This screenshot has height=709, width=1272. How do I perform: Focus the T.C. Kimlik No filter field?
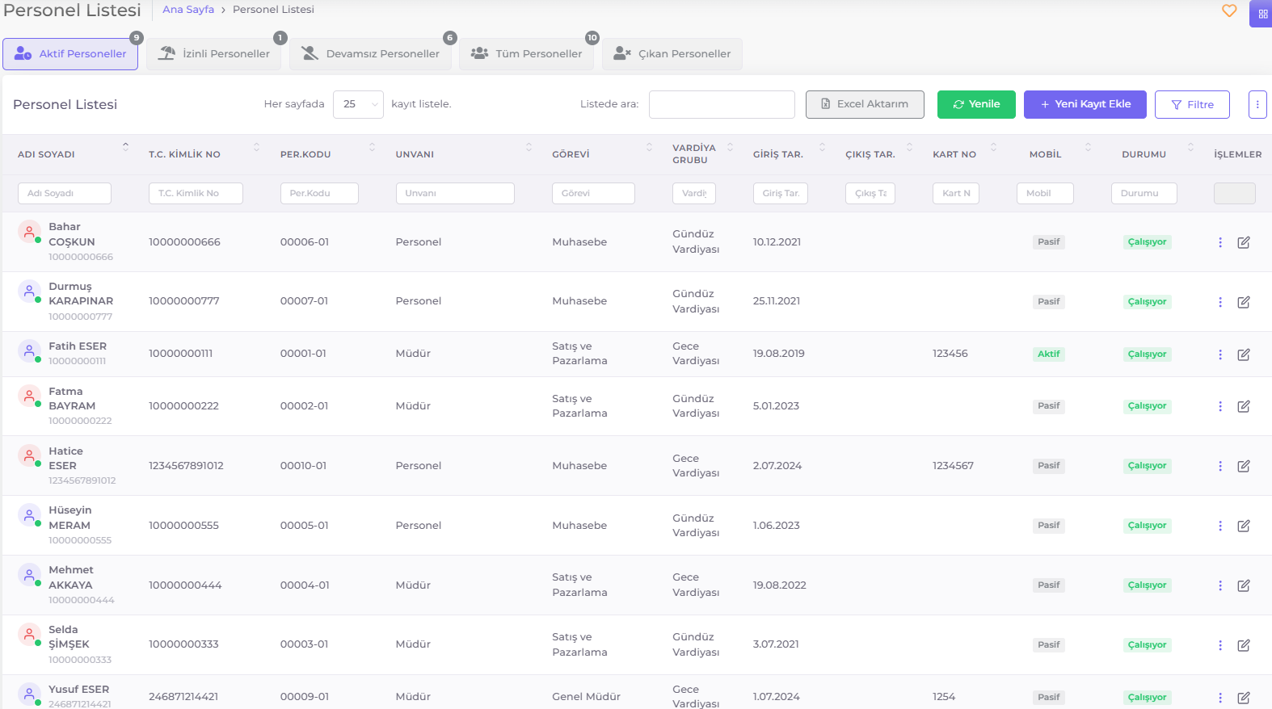click(196, 193)
